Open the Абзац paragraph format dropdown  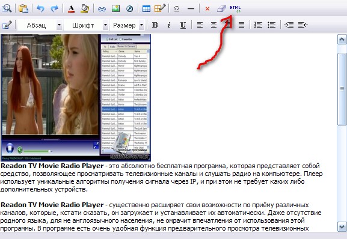40,25
